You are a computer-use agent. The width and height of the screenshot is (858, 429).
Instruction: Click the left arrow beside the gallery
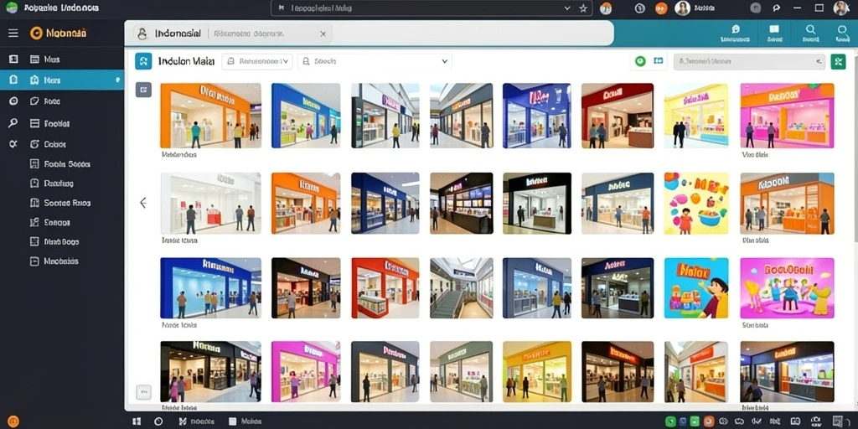click(x=143, y=203)
